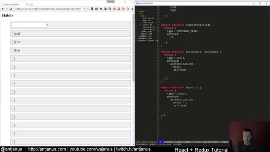Open app.js in the file tree
The width and height of the screenshot is (270, 152).
coord(146,20)
